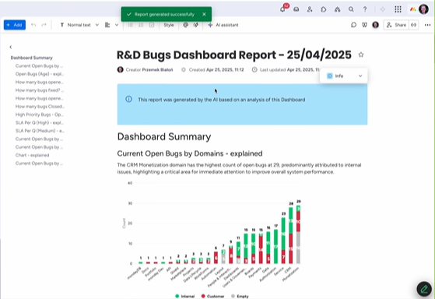Click the @ mention icon

186,25
